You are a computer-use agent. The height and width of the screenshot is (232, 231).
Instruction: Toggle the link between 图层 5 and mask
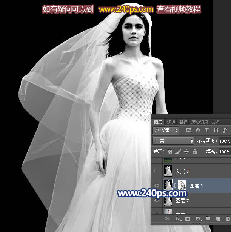tap(175, 186)
